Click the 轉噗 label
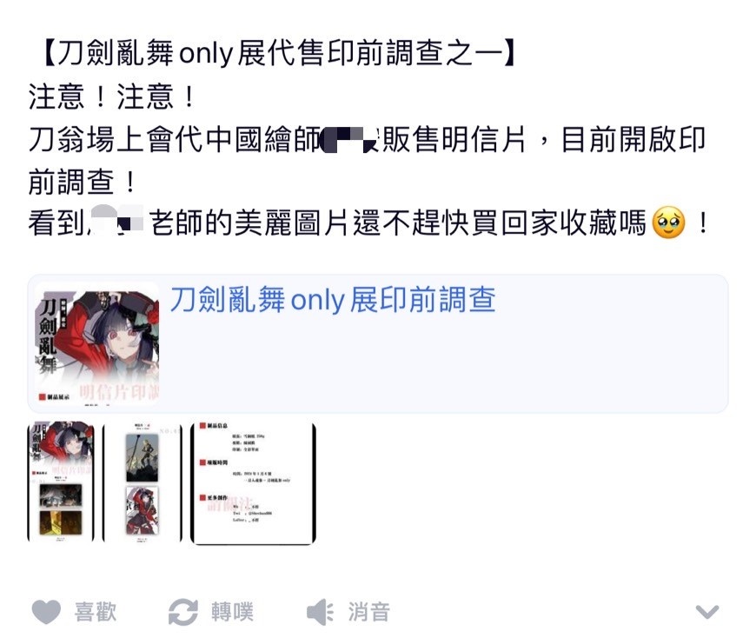Viewport: 756px width, 638px height. 232,612
